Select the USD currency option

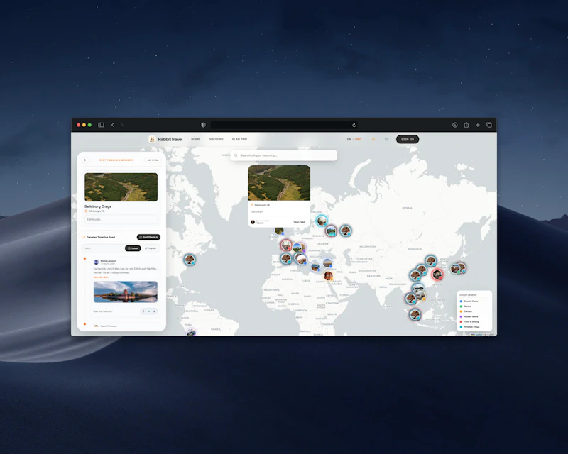(x=358, y=139)
